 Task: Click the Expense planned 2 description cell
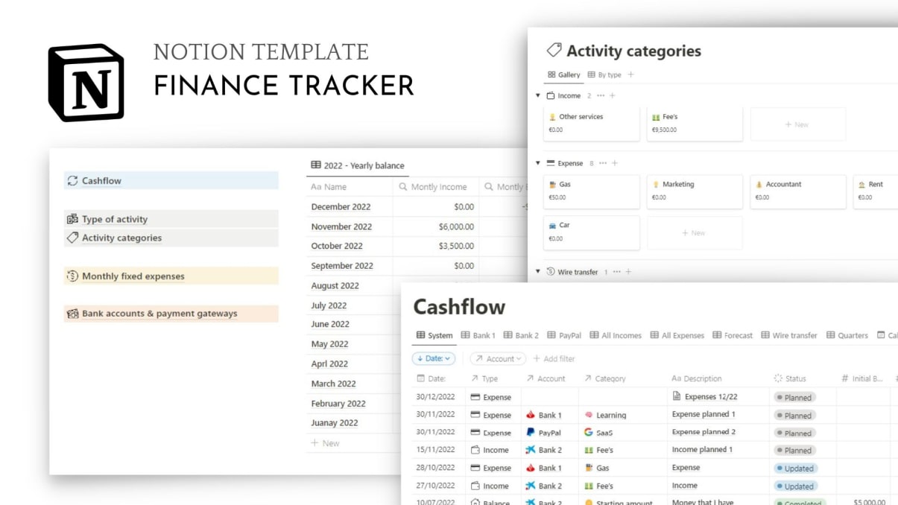point(718,432)
